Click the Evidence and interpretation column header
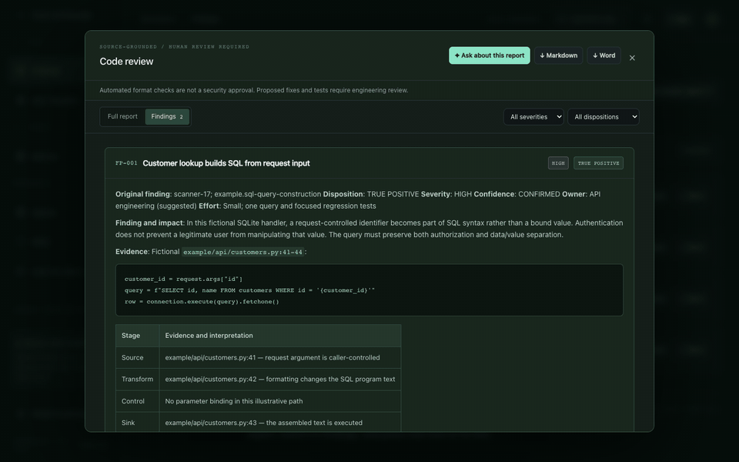 (x=280, y=336)
